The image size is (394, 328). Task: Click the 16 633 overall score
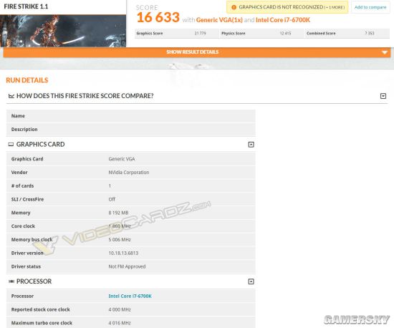158,17
